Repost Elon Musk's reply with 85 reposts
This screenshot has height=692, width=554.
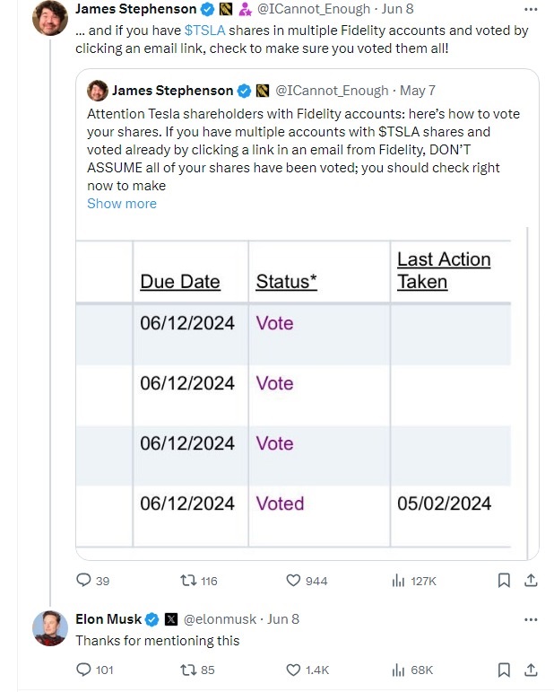(188, 670)
